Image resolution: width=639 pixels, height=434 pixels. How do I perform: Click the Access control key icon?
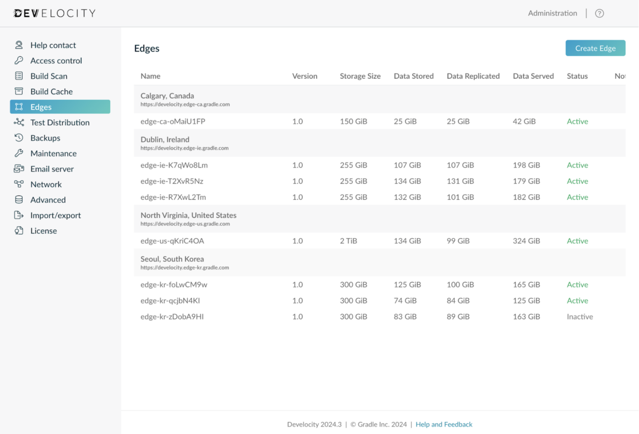coord(19,60)
